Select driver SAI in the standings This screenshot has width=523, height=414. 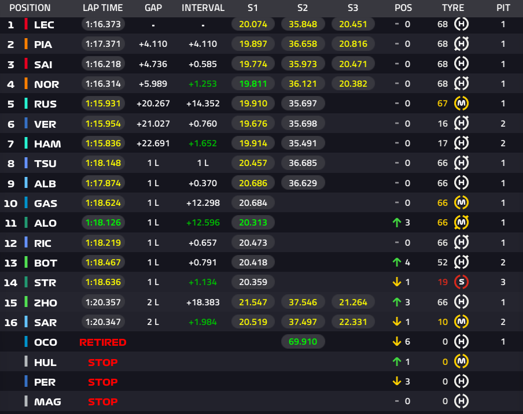click(43, 64)
